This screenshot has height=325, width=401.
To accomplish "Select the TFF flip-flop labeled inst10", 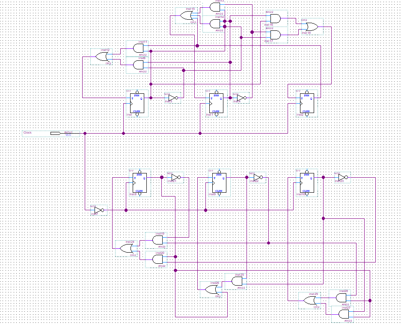I will pos(307,183).
